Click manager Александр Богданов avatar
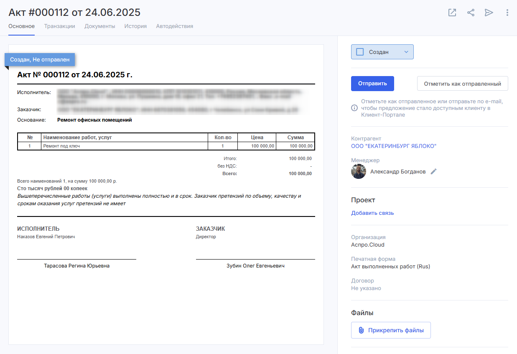 [x=359, y=171]
